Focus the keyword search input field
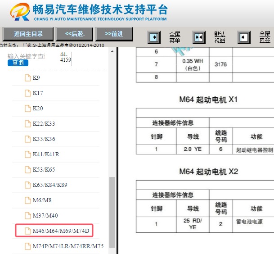The image size is (274, 254). point(26,56)
